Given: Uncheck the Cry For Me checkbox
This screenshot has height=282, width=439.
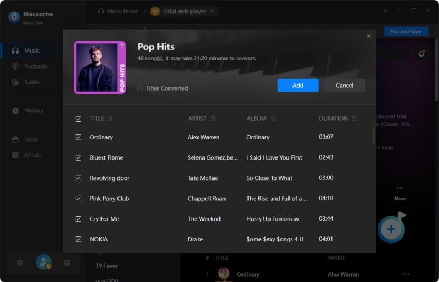Looking at the screenshot, I should click(x=78, y=219).
